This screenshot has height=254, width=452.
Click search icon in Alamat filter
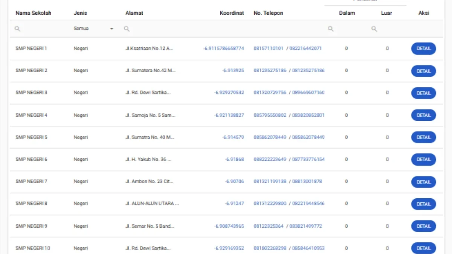(127, 29)
